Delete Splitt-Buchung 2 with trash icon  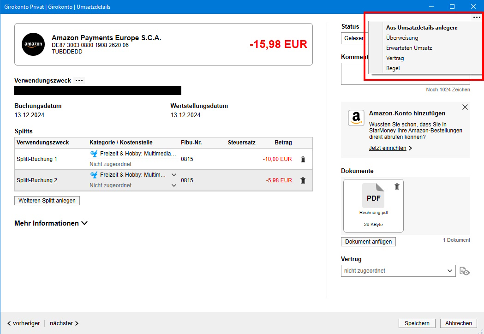[303, 180]
